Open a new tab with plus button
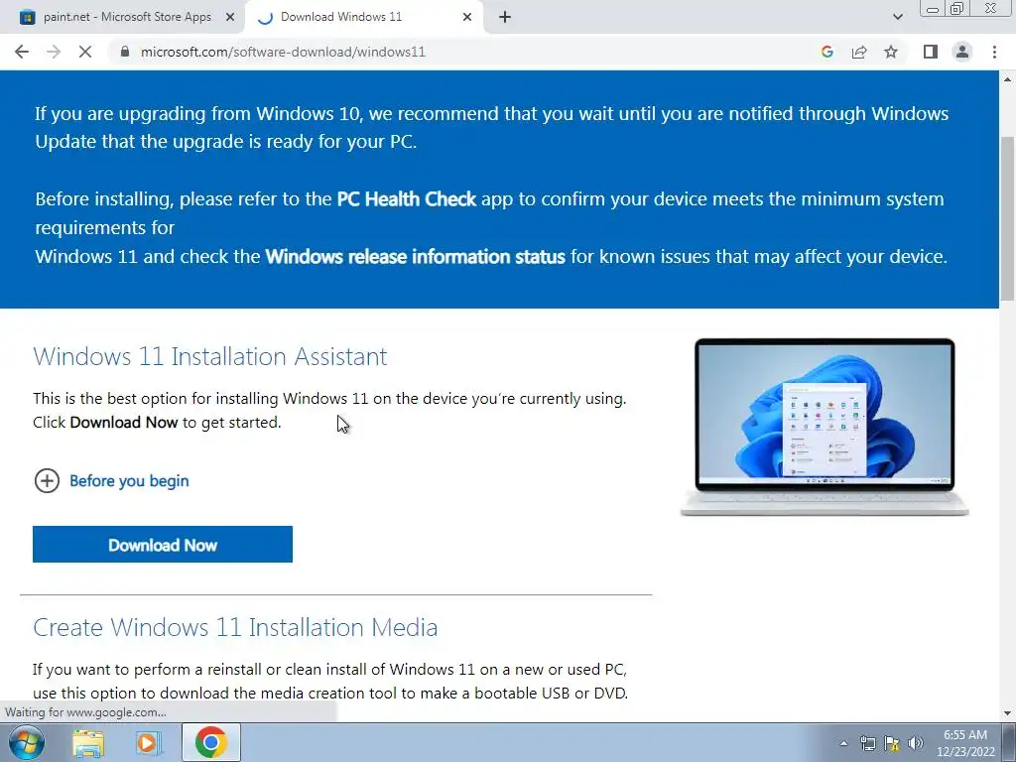 (505, 18)
